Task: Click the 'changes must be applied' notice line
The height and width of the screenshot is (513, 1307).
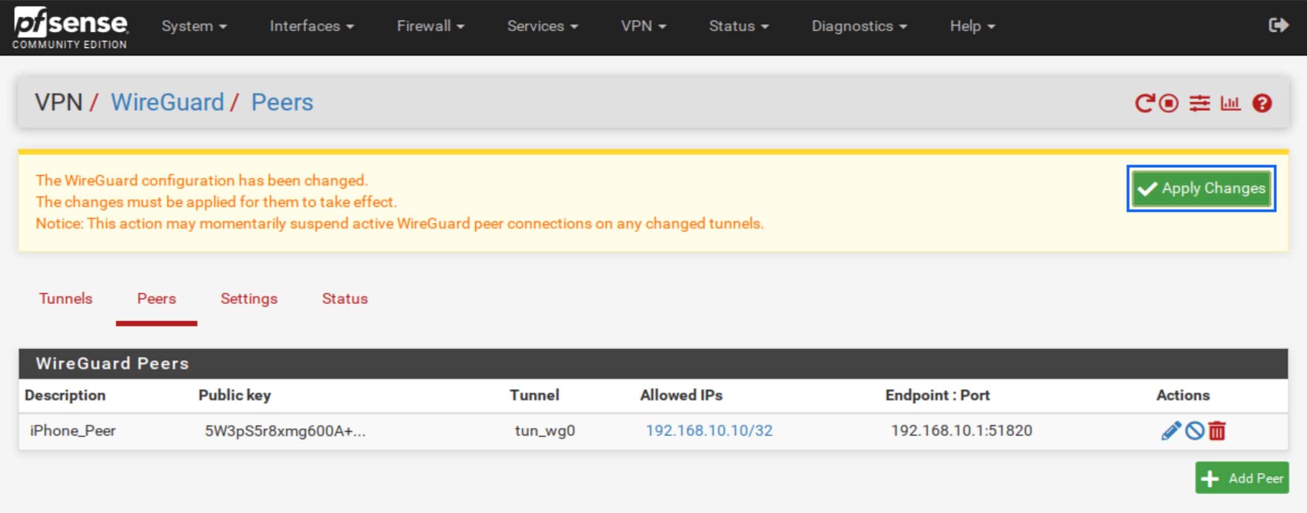Action: [x=216, y=202]
